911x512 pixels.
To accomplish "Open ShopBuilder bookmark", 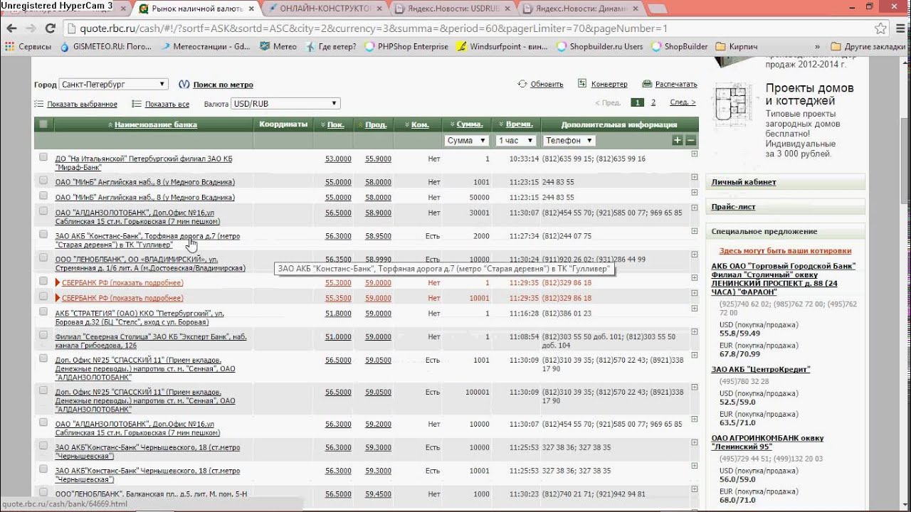I will pos(679,46).
